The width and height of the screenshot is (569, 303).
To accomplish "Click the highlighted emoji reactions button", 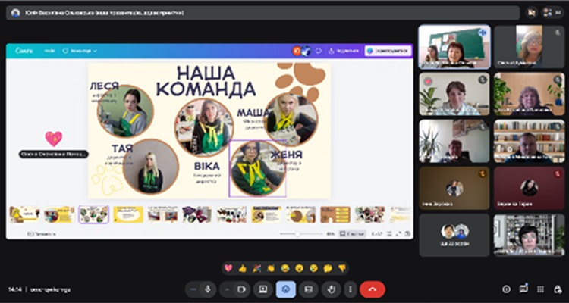I will click(286, 289).
